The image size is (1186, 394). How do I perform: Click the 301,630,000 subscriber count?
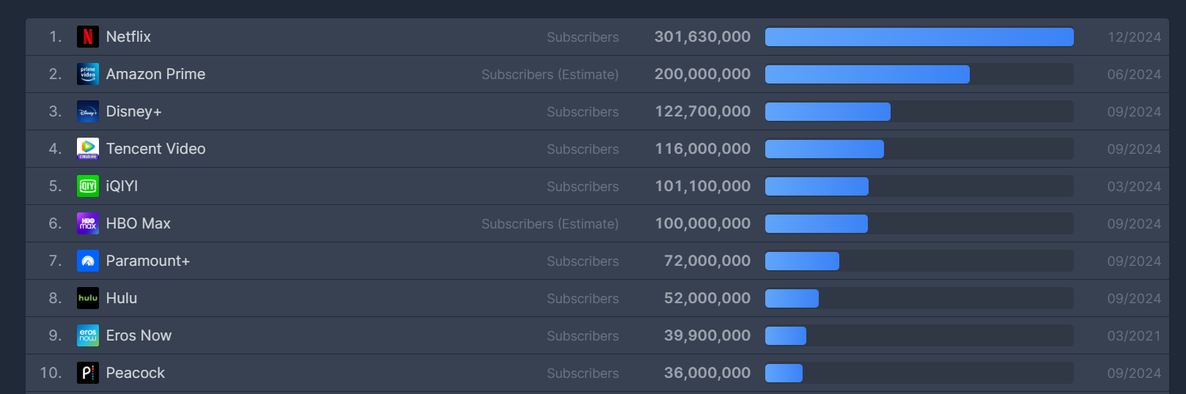point(702,37)
